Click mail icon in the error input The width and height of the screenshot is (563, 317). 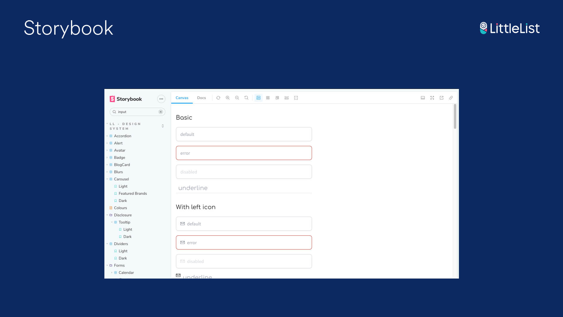182,242
